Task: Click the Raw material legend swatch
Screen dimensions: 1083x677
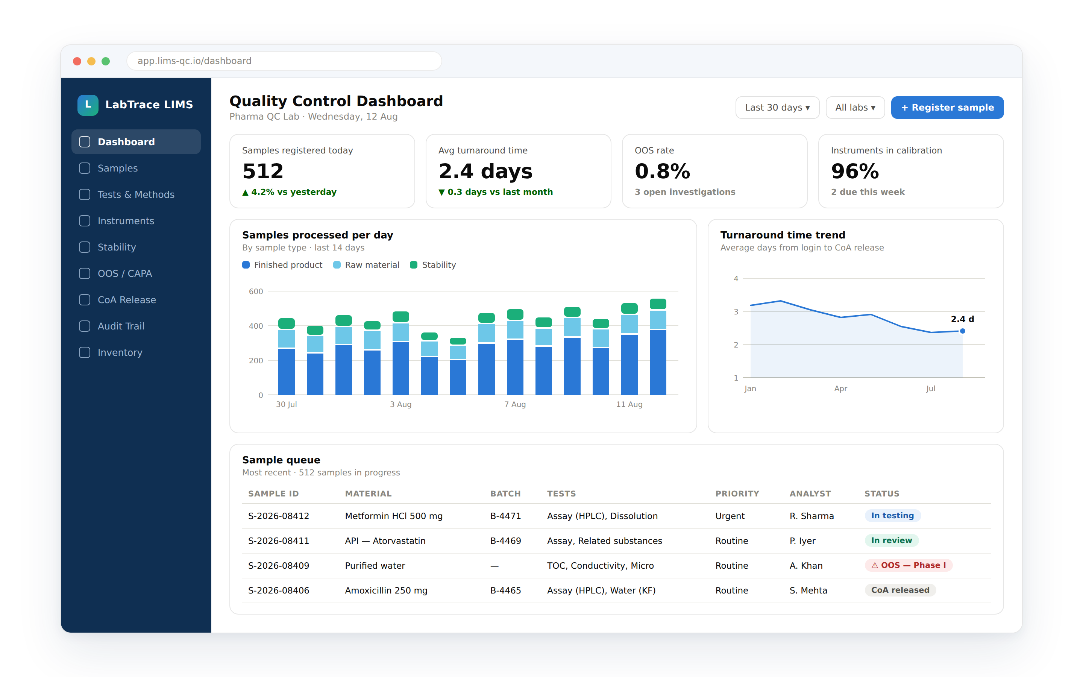Action: click(x=337, y=265)
